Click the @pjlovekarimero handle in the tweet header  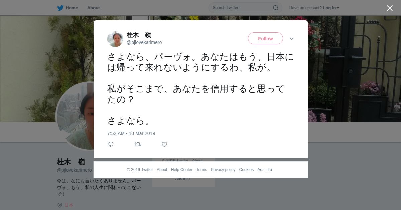tap(144, 42)
